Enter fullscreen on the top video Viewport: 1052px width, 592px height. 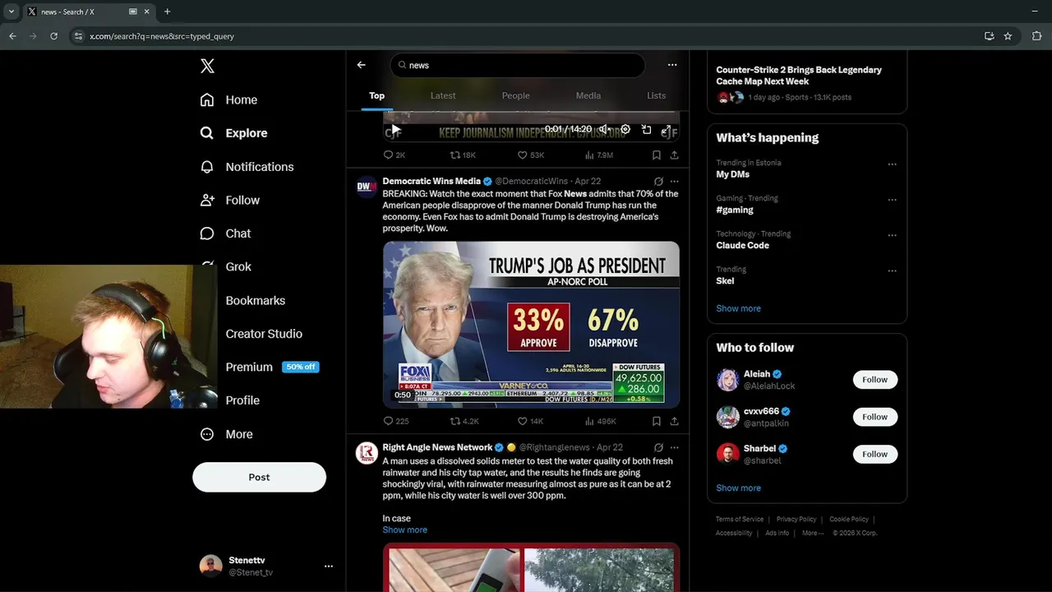pyautogui.click(x=667, y=130)
